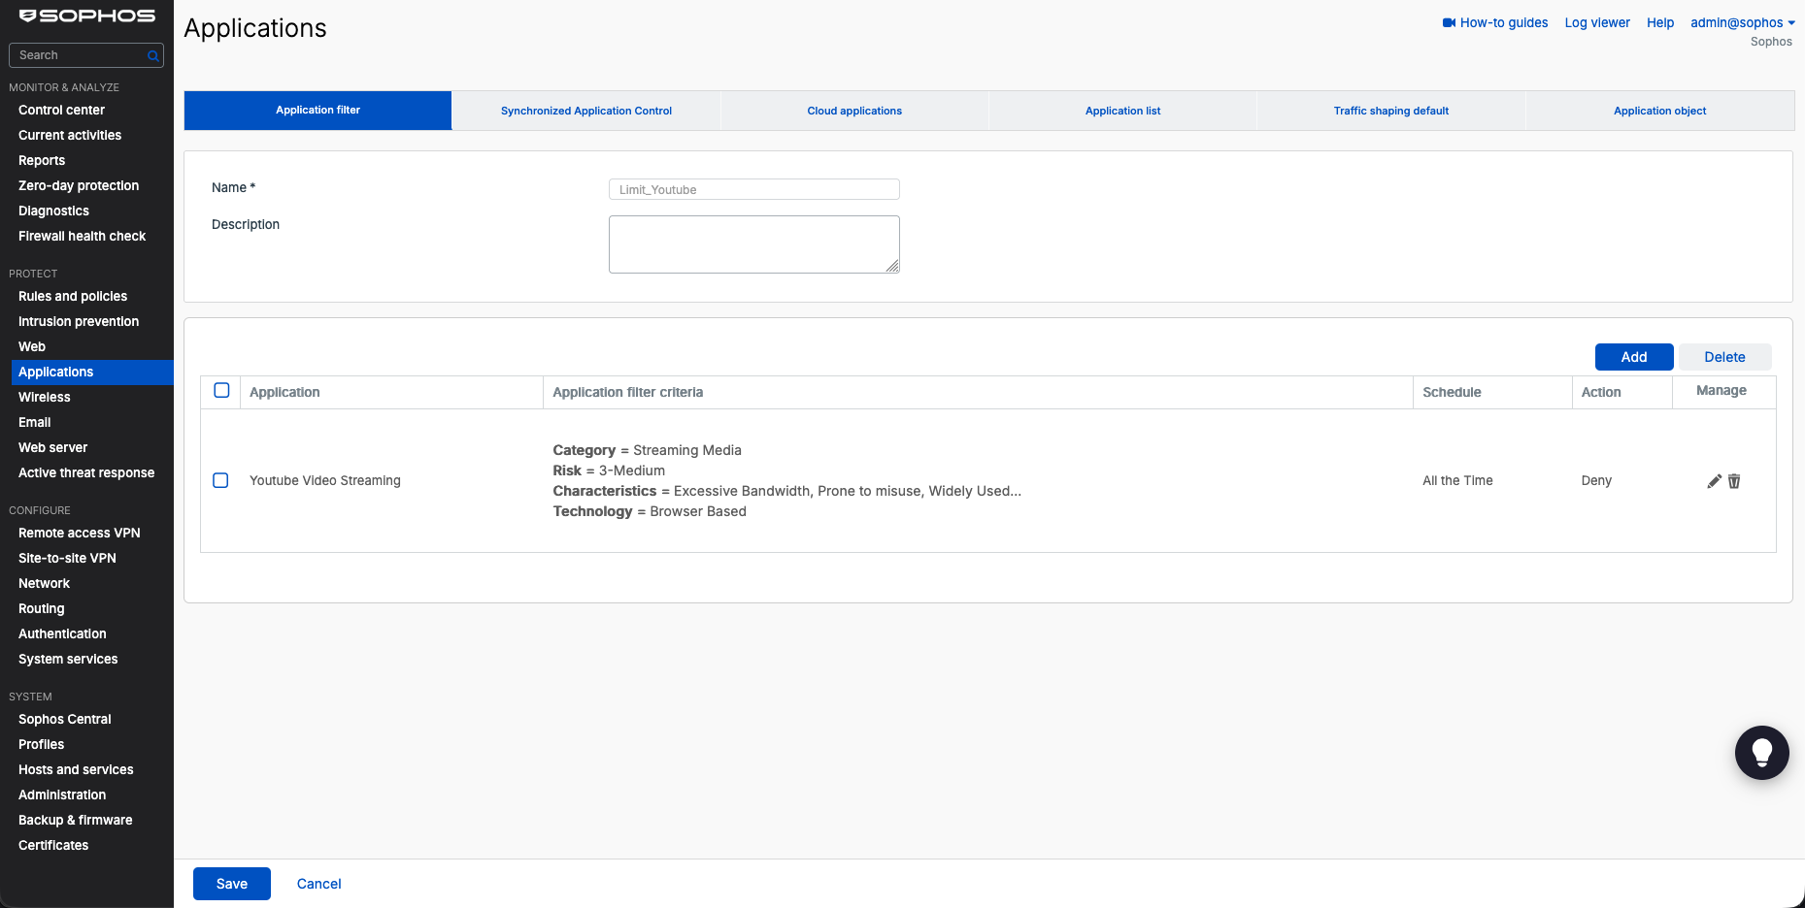
Task: Select Applications in the sidebar
Action: [92, 373]
